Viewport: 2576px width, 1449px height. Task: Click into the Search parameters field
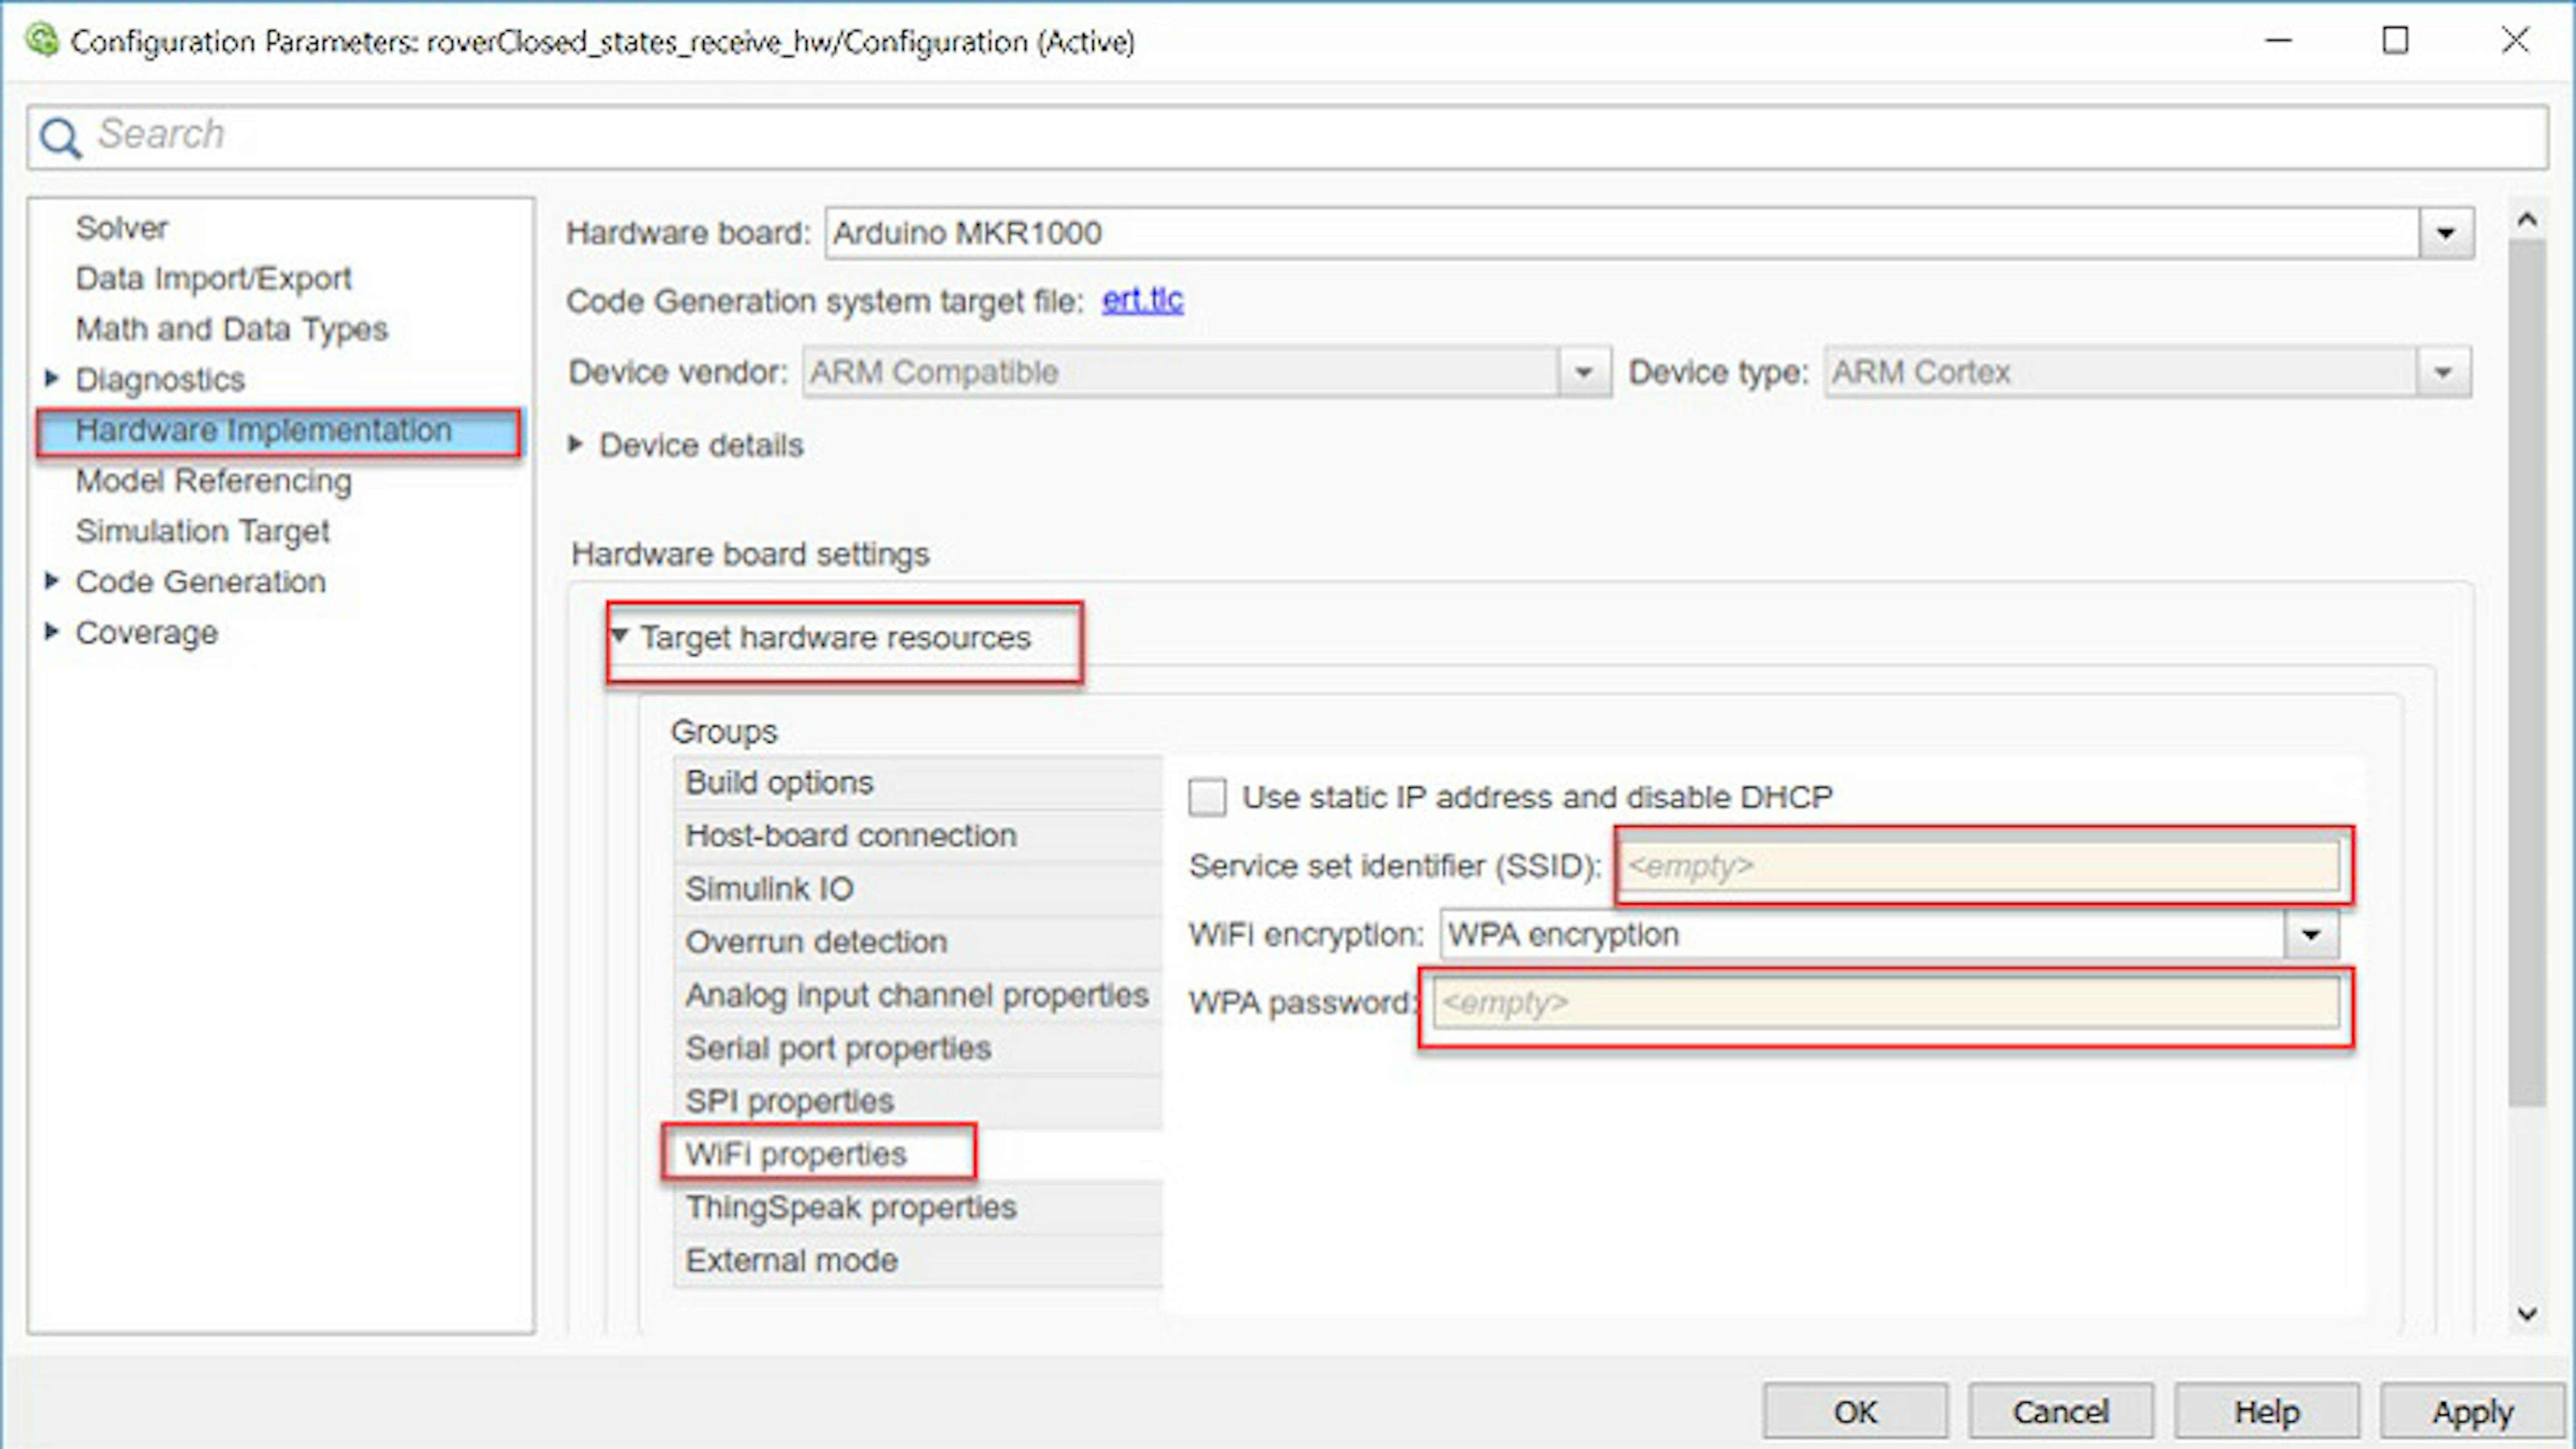point(1287,137)
